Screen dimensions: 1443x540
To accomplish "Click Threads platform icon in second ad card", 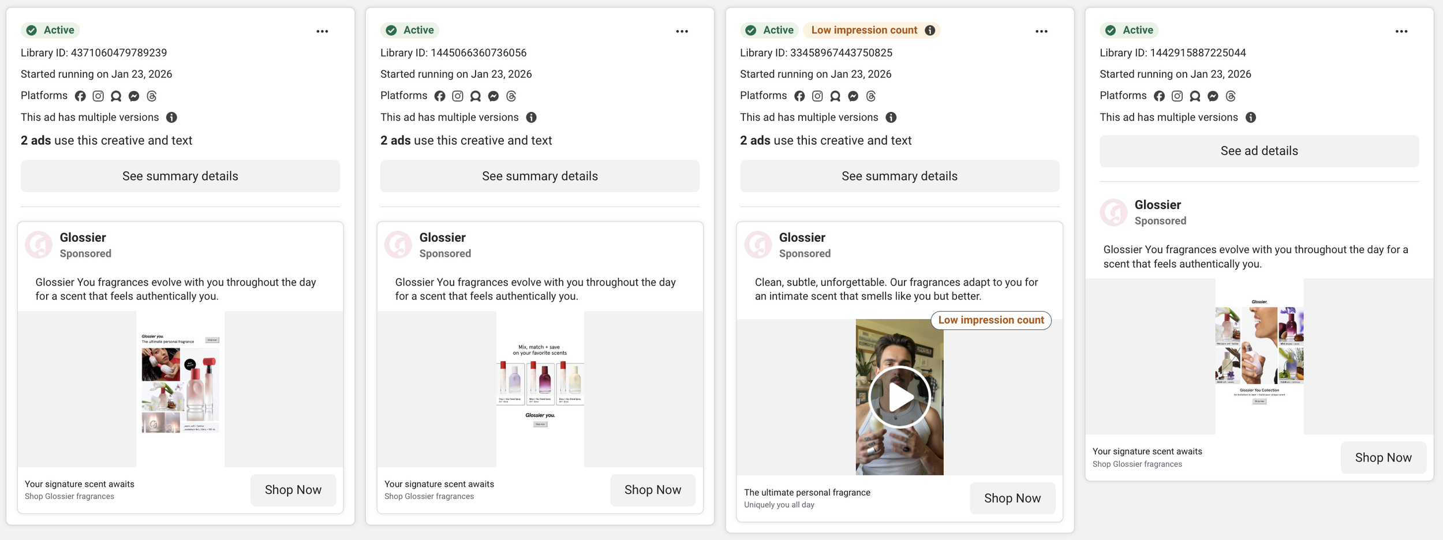I will 511,96.
